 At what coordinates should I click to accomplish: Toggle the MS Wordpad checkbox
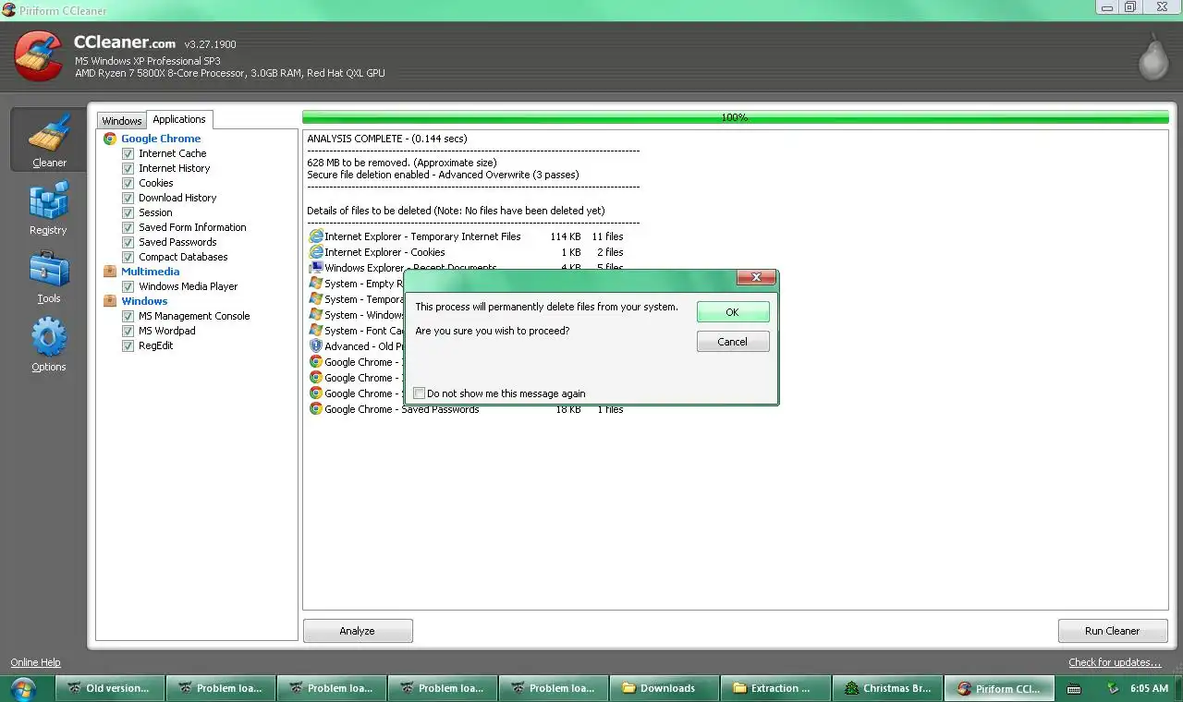(x=128, y=332)
